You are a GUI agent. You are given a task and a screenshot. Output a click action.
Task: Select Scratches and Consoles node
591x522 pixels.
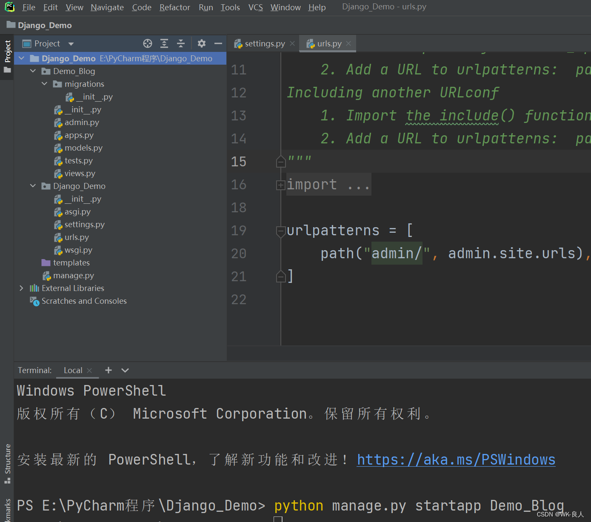[x=84, y=301]
